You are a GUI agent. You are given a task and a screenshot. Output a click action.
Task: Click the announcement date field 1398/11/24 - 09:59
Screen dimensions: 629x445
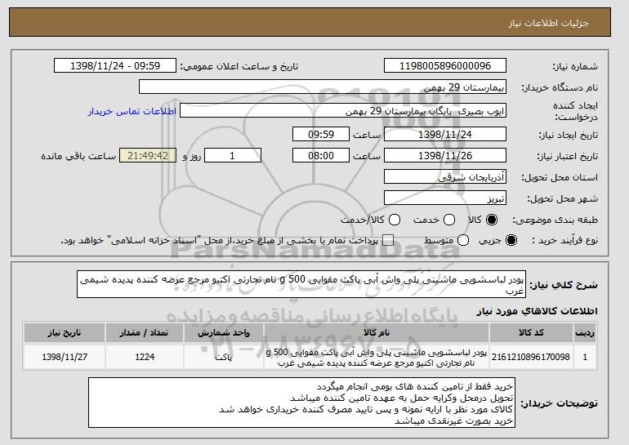(x=115, y=66)
